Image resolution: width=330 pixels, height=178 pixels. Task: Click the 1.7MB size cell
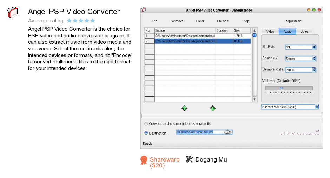click(242, 36)
